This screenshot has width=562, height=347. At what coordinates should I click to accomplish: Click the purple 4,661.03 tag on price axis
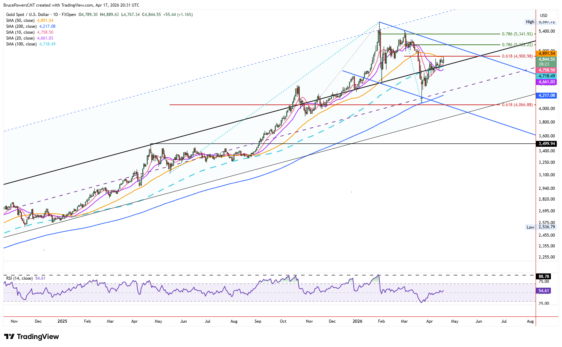pos(546,82)
